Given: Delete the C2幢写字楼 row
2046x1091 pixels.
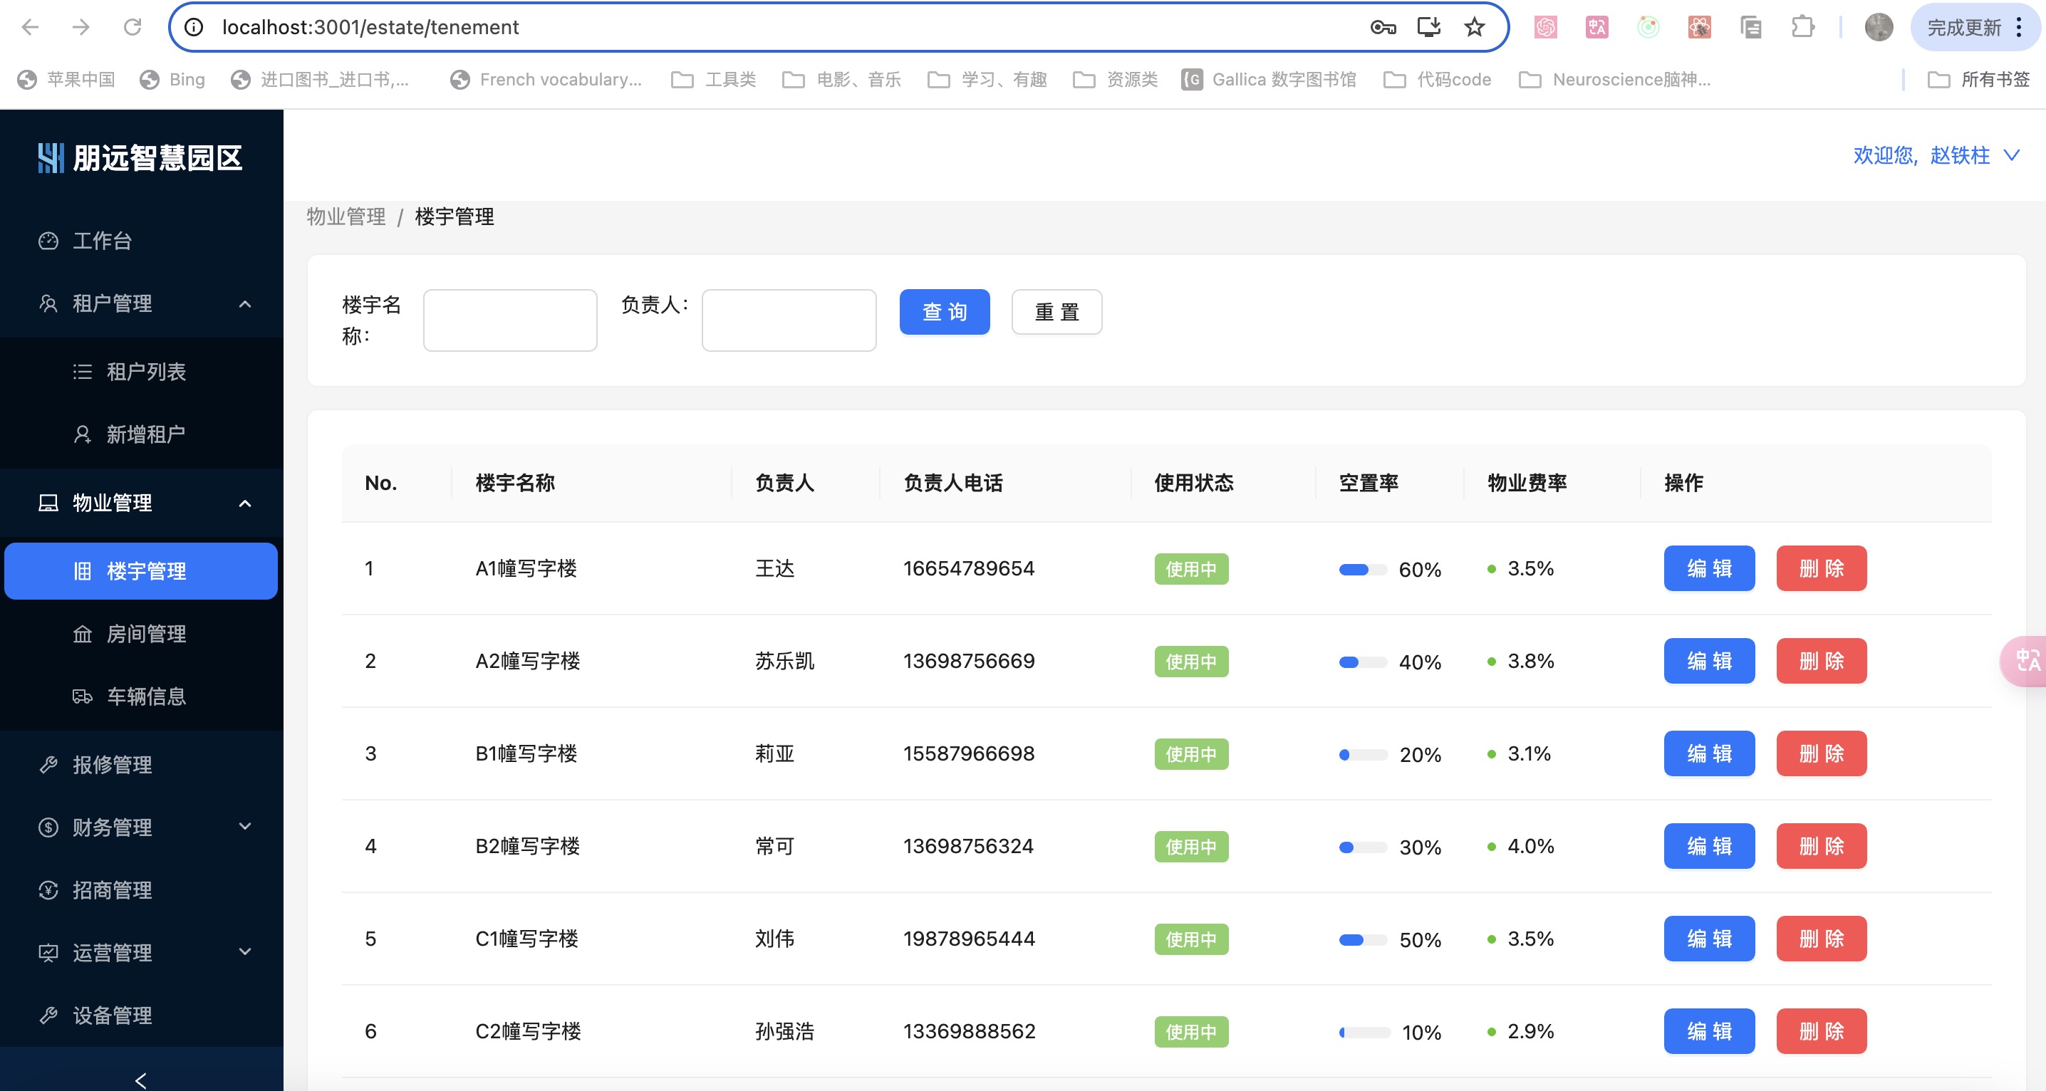Looking at the screenshot, I should pos(1821,1030).
